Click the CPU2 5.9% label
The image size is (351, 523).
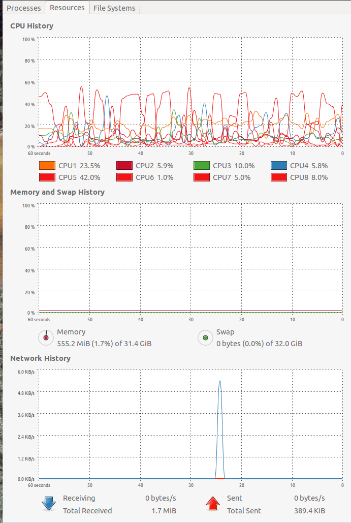(154, 166)
